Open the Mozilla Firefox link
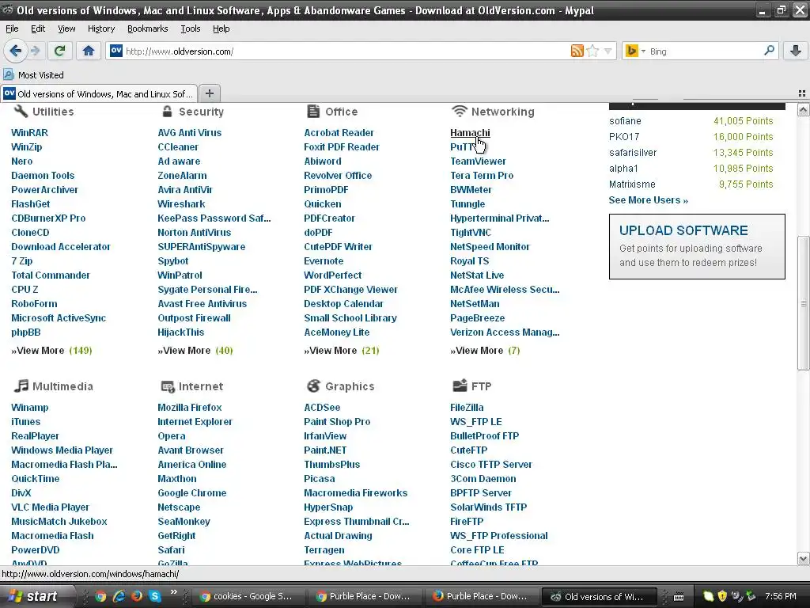The height and width of the screenshot is (608, 810). pyautogui.click(x=190, y=408)
